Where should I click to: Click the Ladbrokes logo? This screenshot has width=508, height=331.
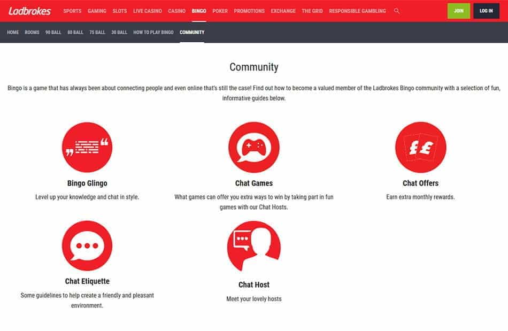(x=29, y=11)
